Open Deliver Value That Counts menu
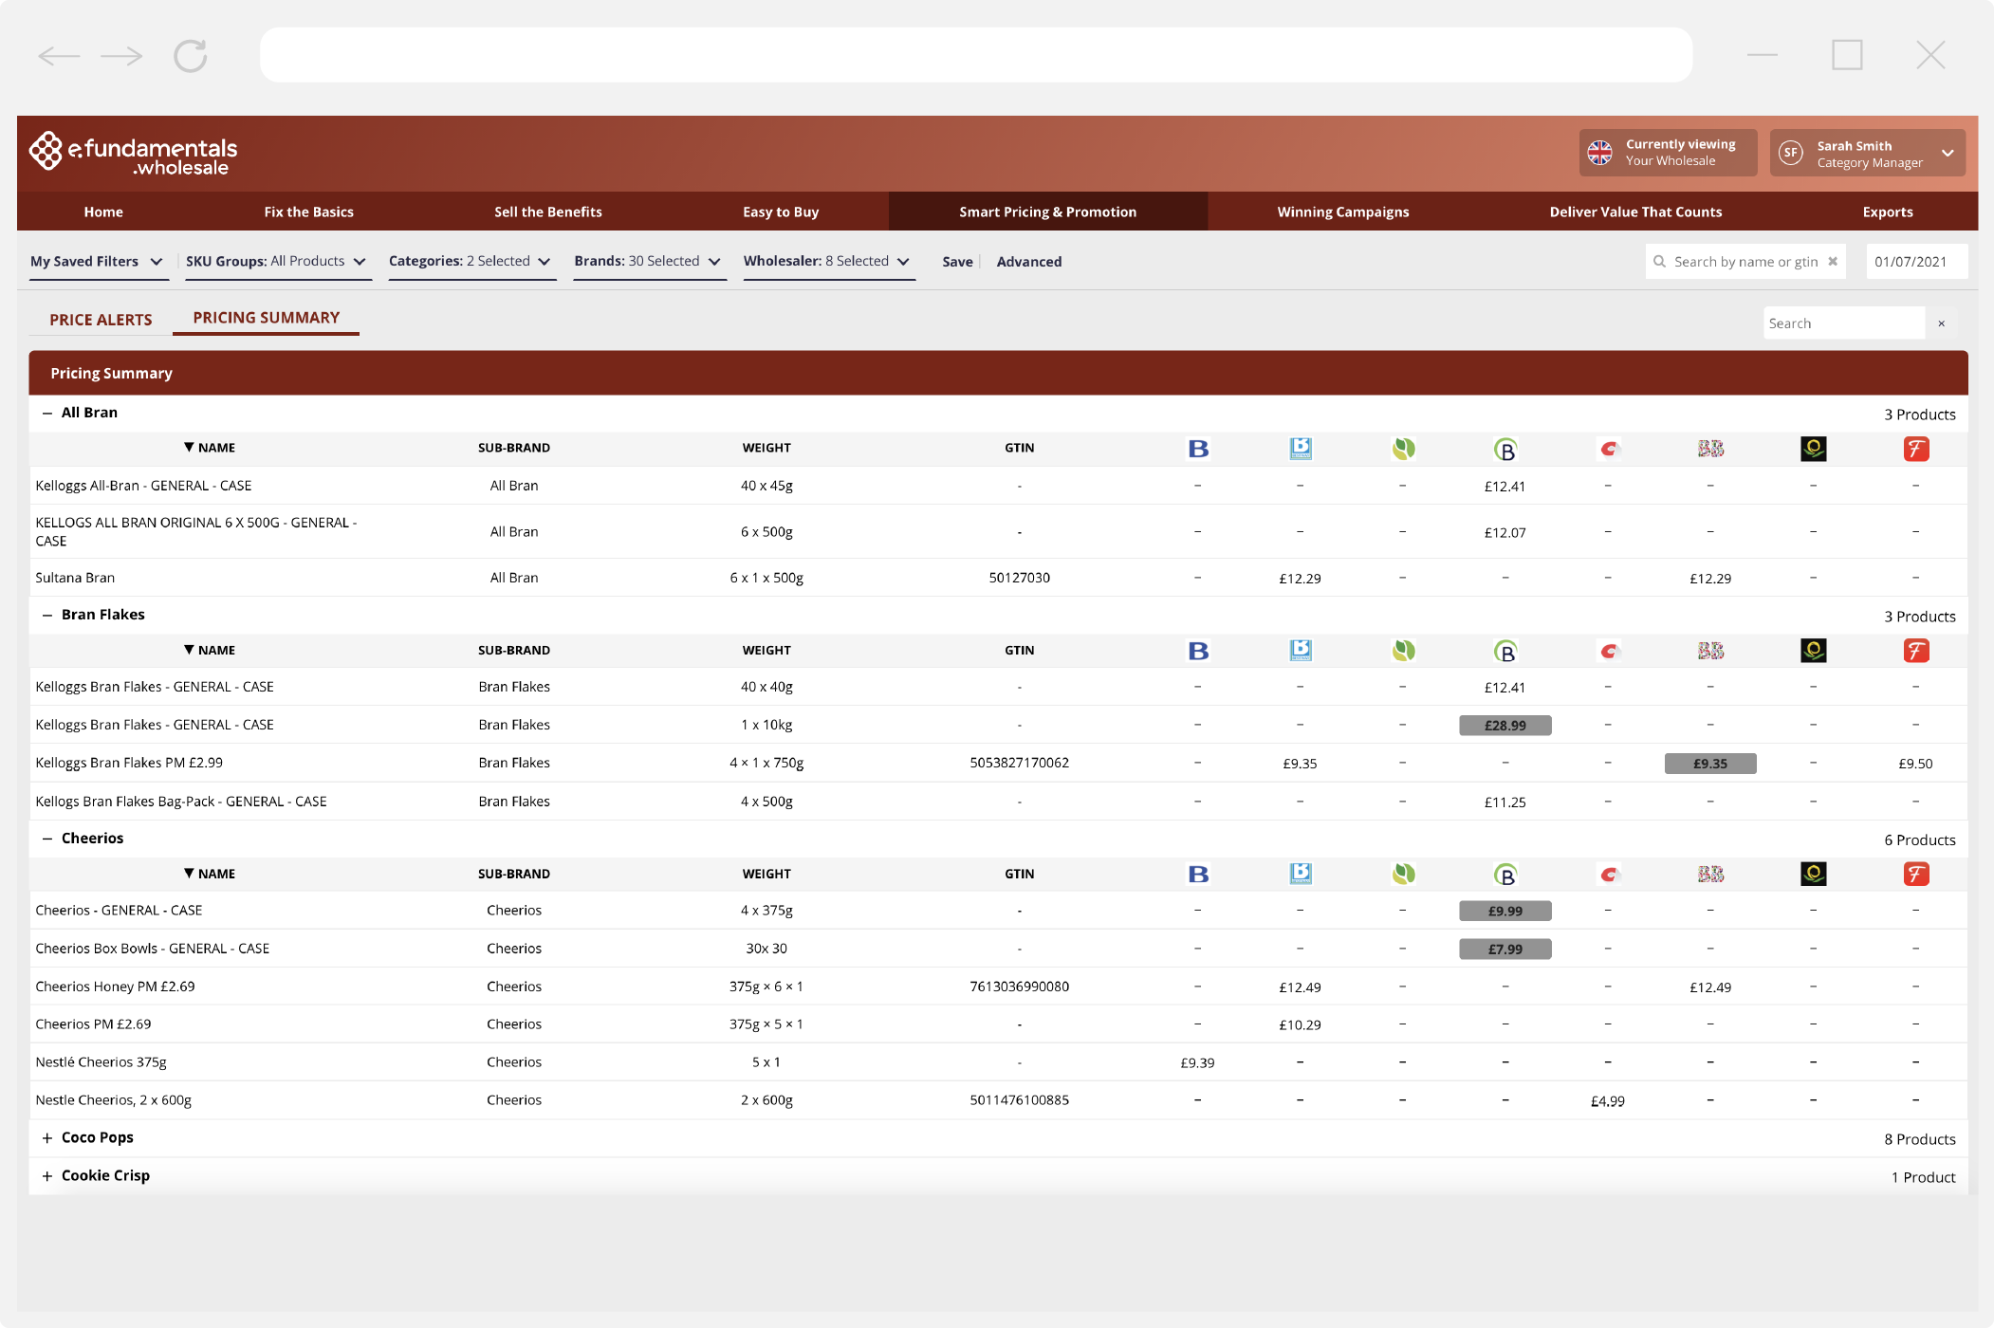Viewport: 1994px width, 1328px height. point(1636,212)
